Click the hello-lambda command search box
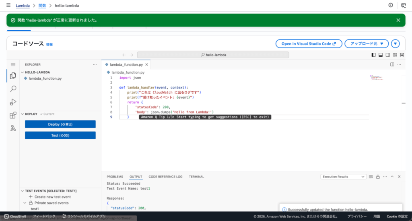 pos(213,55)
